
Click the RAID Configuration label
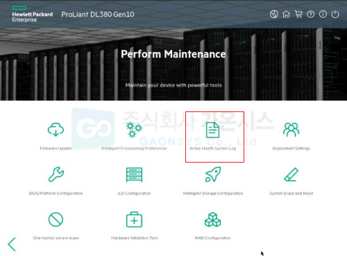tap(212, 238)
